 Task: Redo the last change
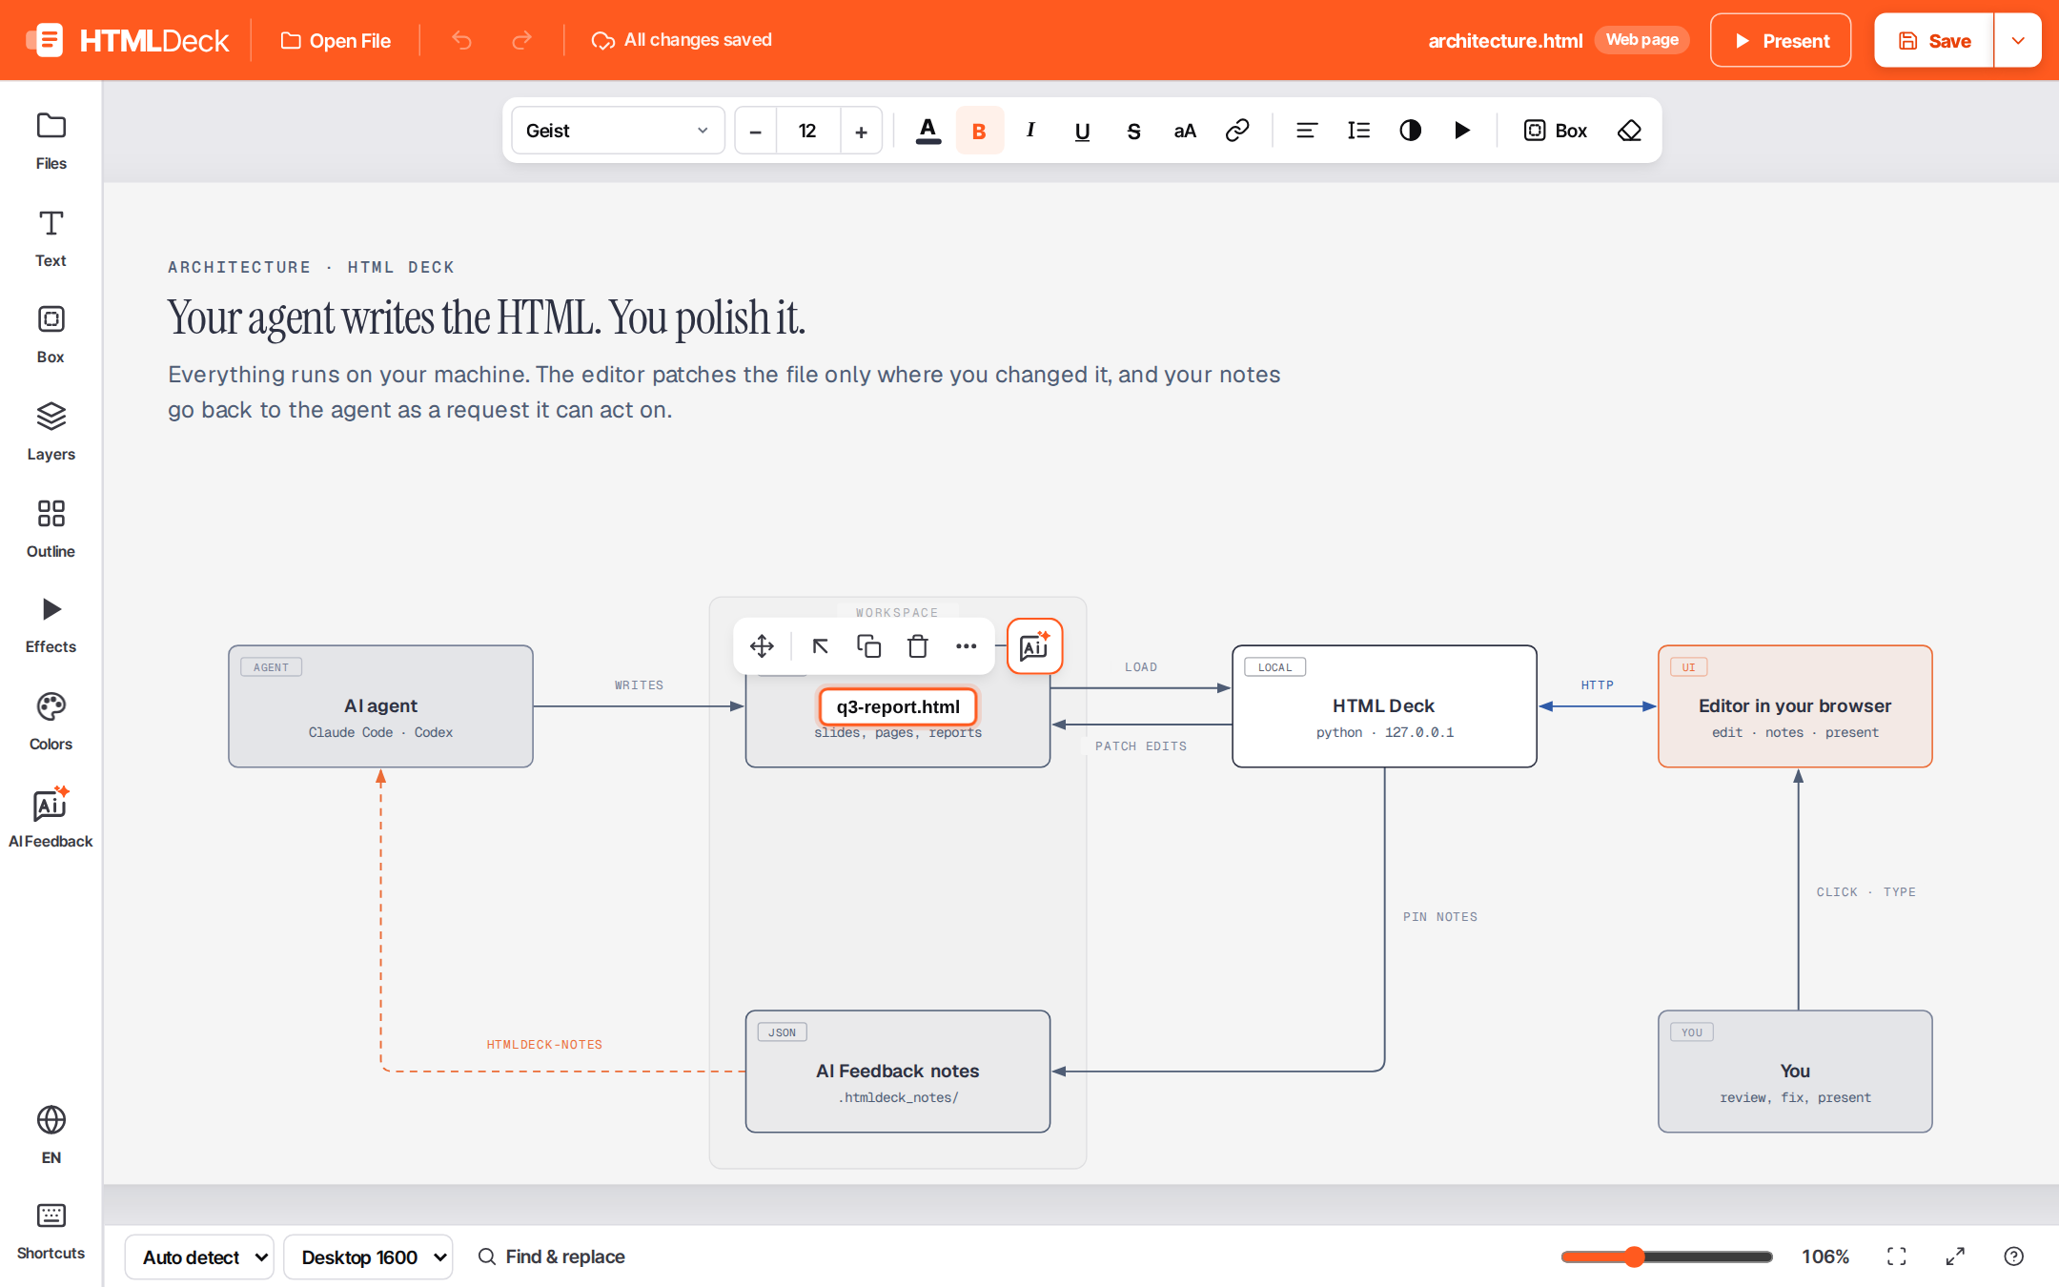coord(521,40)
